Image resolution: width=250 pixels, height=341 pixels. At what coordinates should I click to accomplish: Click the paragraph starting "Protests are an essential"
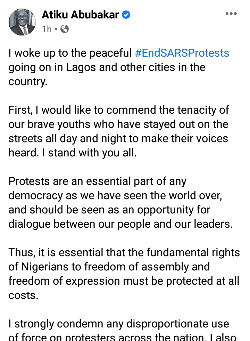click(120, 202)
